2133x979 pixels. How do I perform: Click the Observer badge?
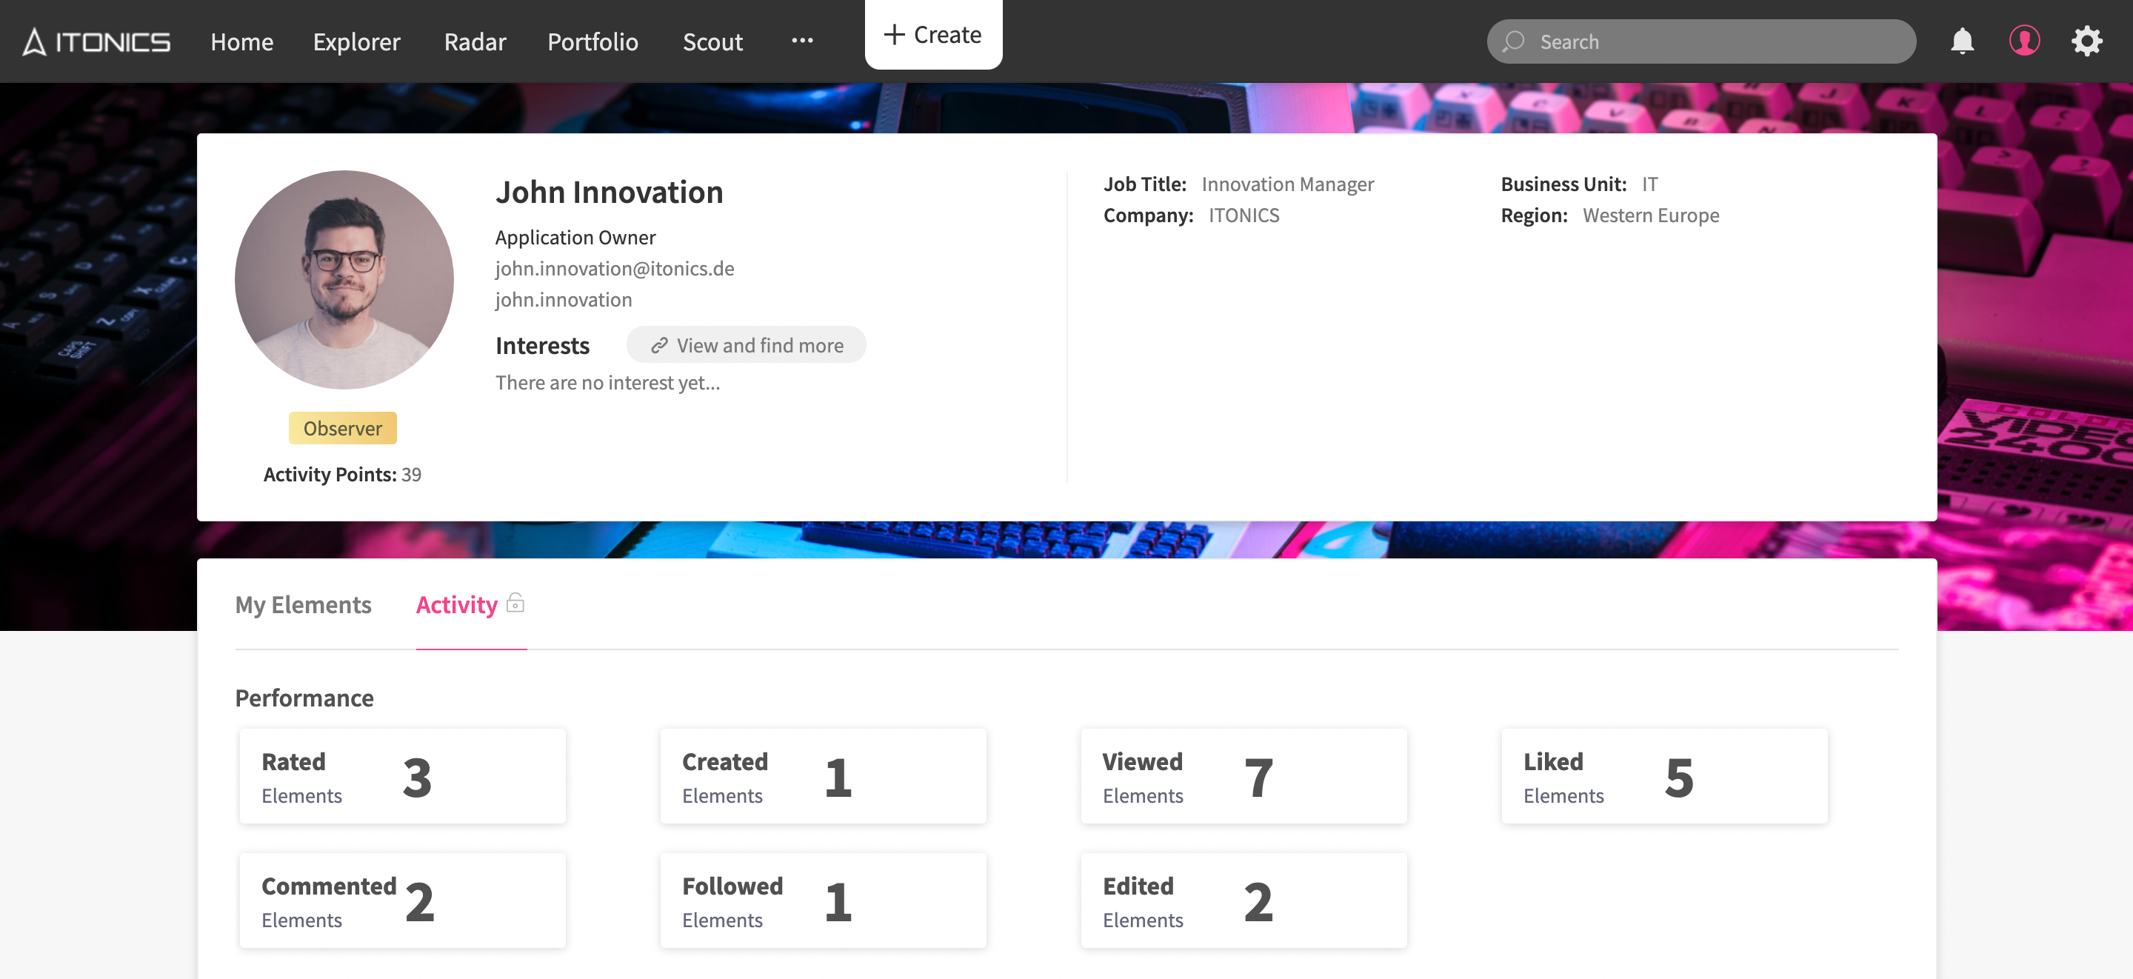click(342, 428)
